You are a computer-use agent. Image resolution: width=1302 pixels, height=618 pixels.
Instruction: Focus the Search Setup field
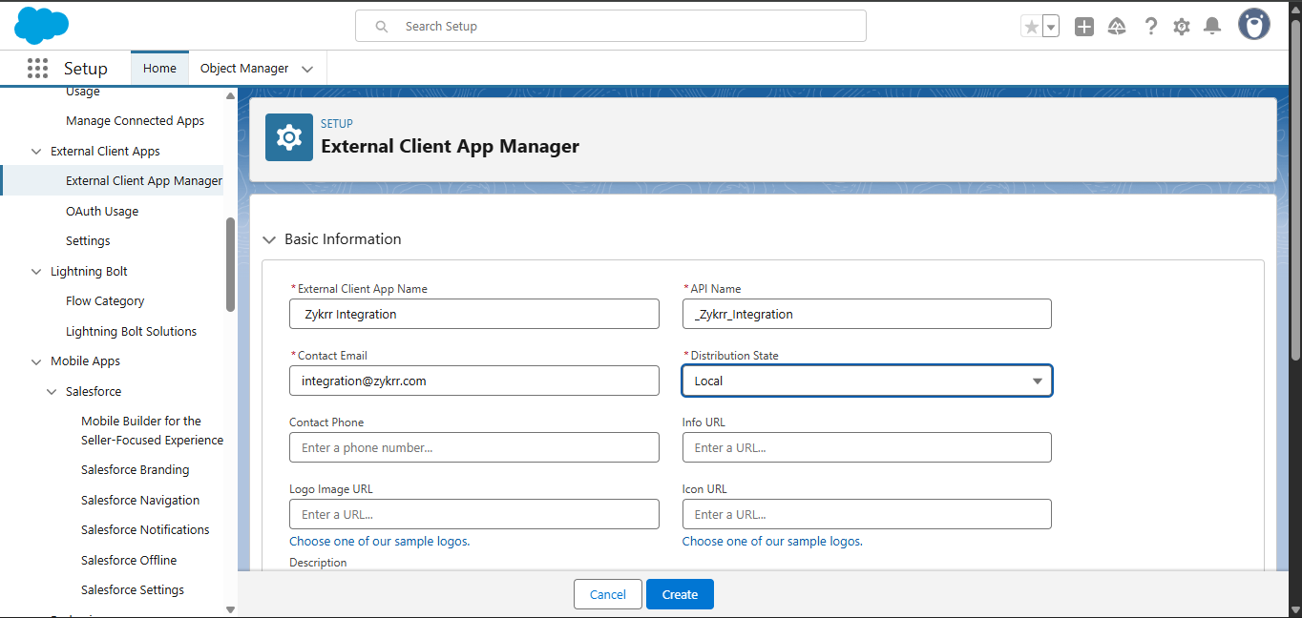point(611,26)
